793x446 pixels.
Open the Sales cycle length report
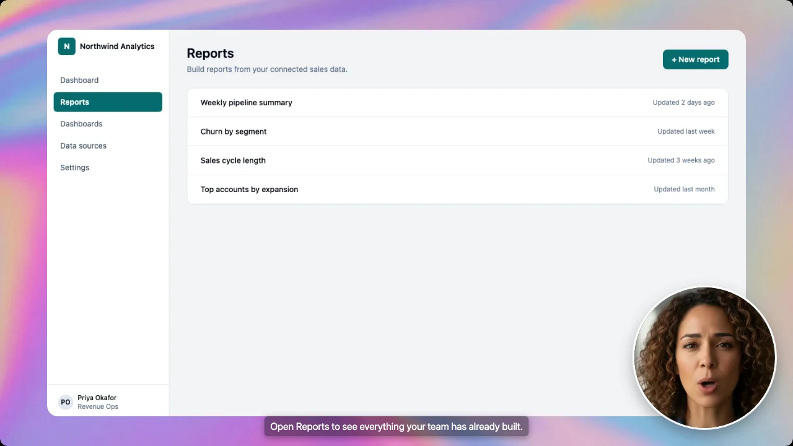(x=457, y=160)
